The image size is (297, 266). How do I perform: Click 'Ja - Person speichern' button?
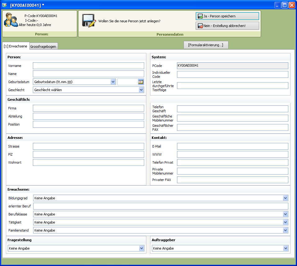[x=227, y=16]
